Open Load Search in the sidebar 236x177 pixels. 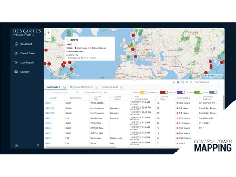click(x=24, y=62)
